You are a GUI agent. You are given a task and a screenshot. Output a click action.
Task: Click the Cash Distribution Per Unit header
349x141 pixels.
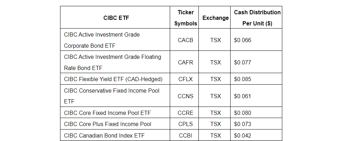257,18
